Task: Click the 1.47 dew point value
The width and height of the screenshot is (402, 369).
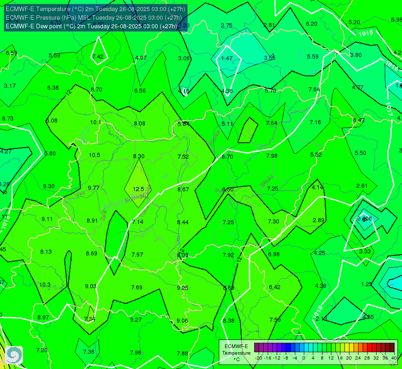Action: [227, 58]
